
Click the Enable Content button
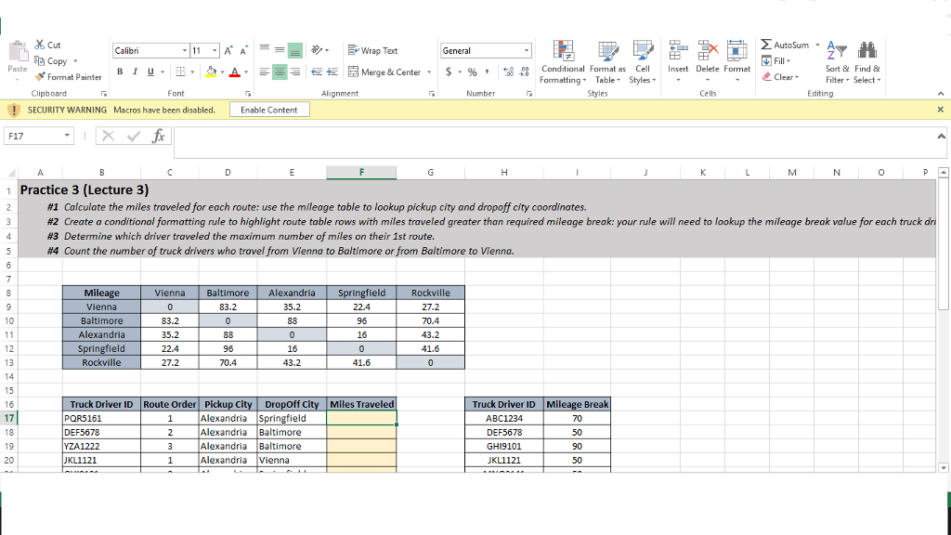click(269, 110)
